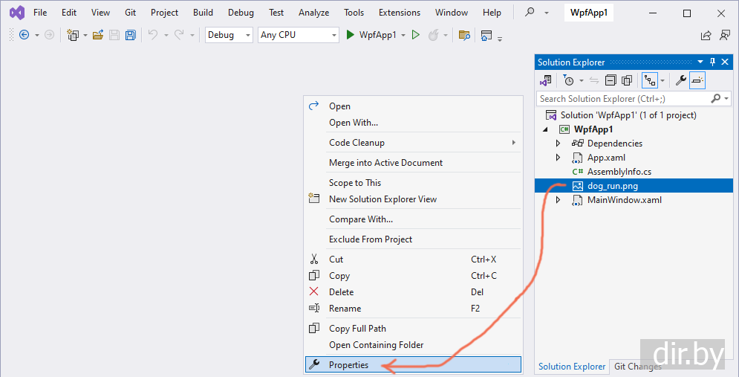This screenshot has height=377, width=739.
Task: Select Properties in context menu
Action: click(348, 365)
